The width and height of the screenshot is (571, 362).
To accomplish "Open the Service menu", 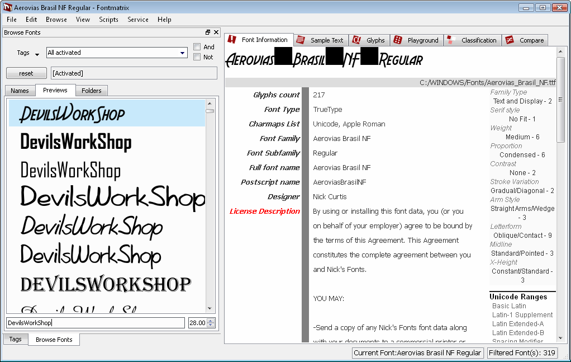I will 138,20.
